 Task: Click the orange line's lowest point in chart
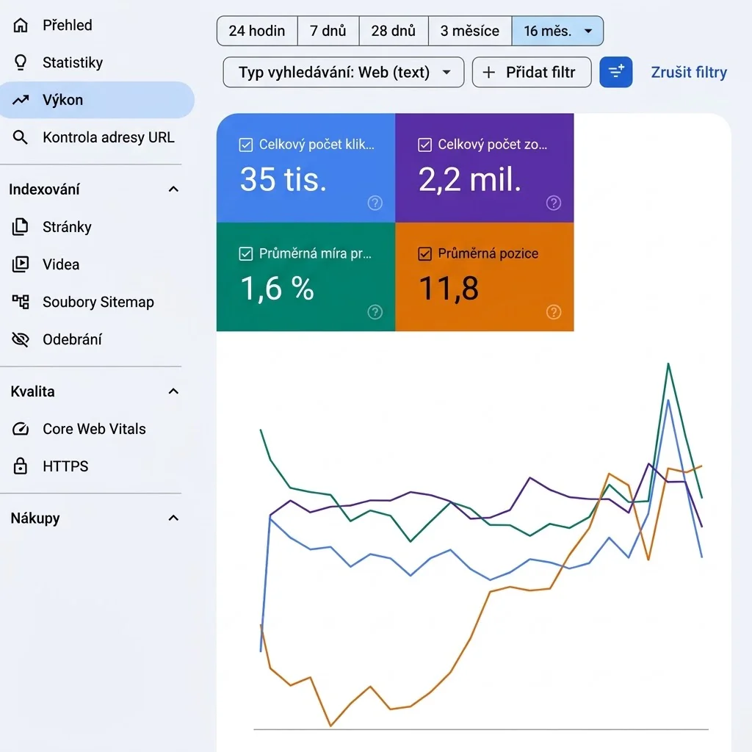point(330,725)
